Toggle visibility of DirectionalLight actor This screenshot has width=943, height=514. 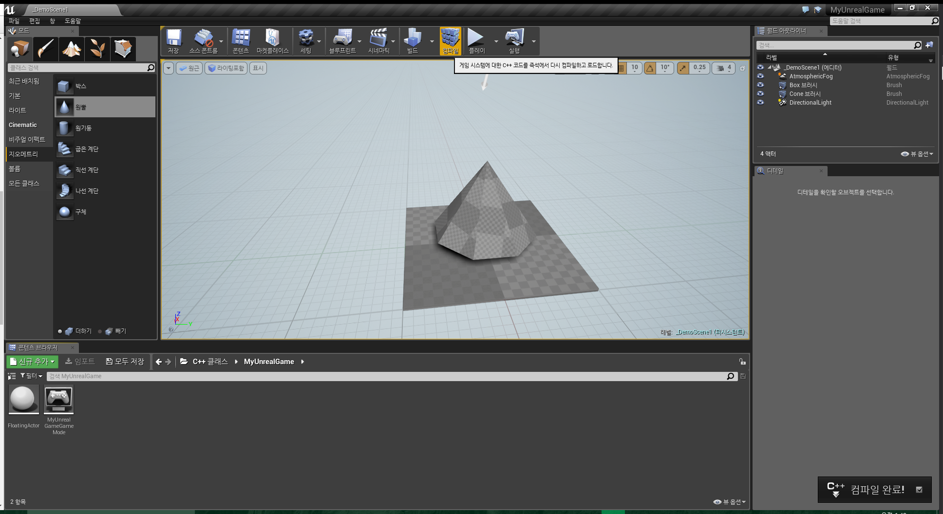click(x=760, y=103)
